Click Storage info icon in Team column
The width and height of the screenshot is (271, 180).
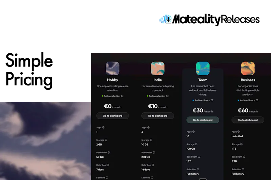coord(196,144)
